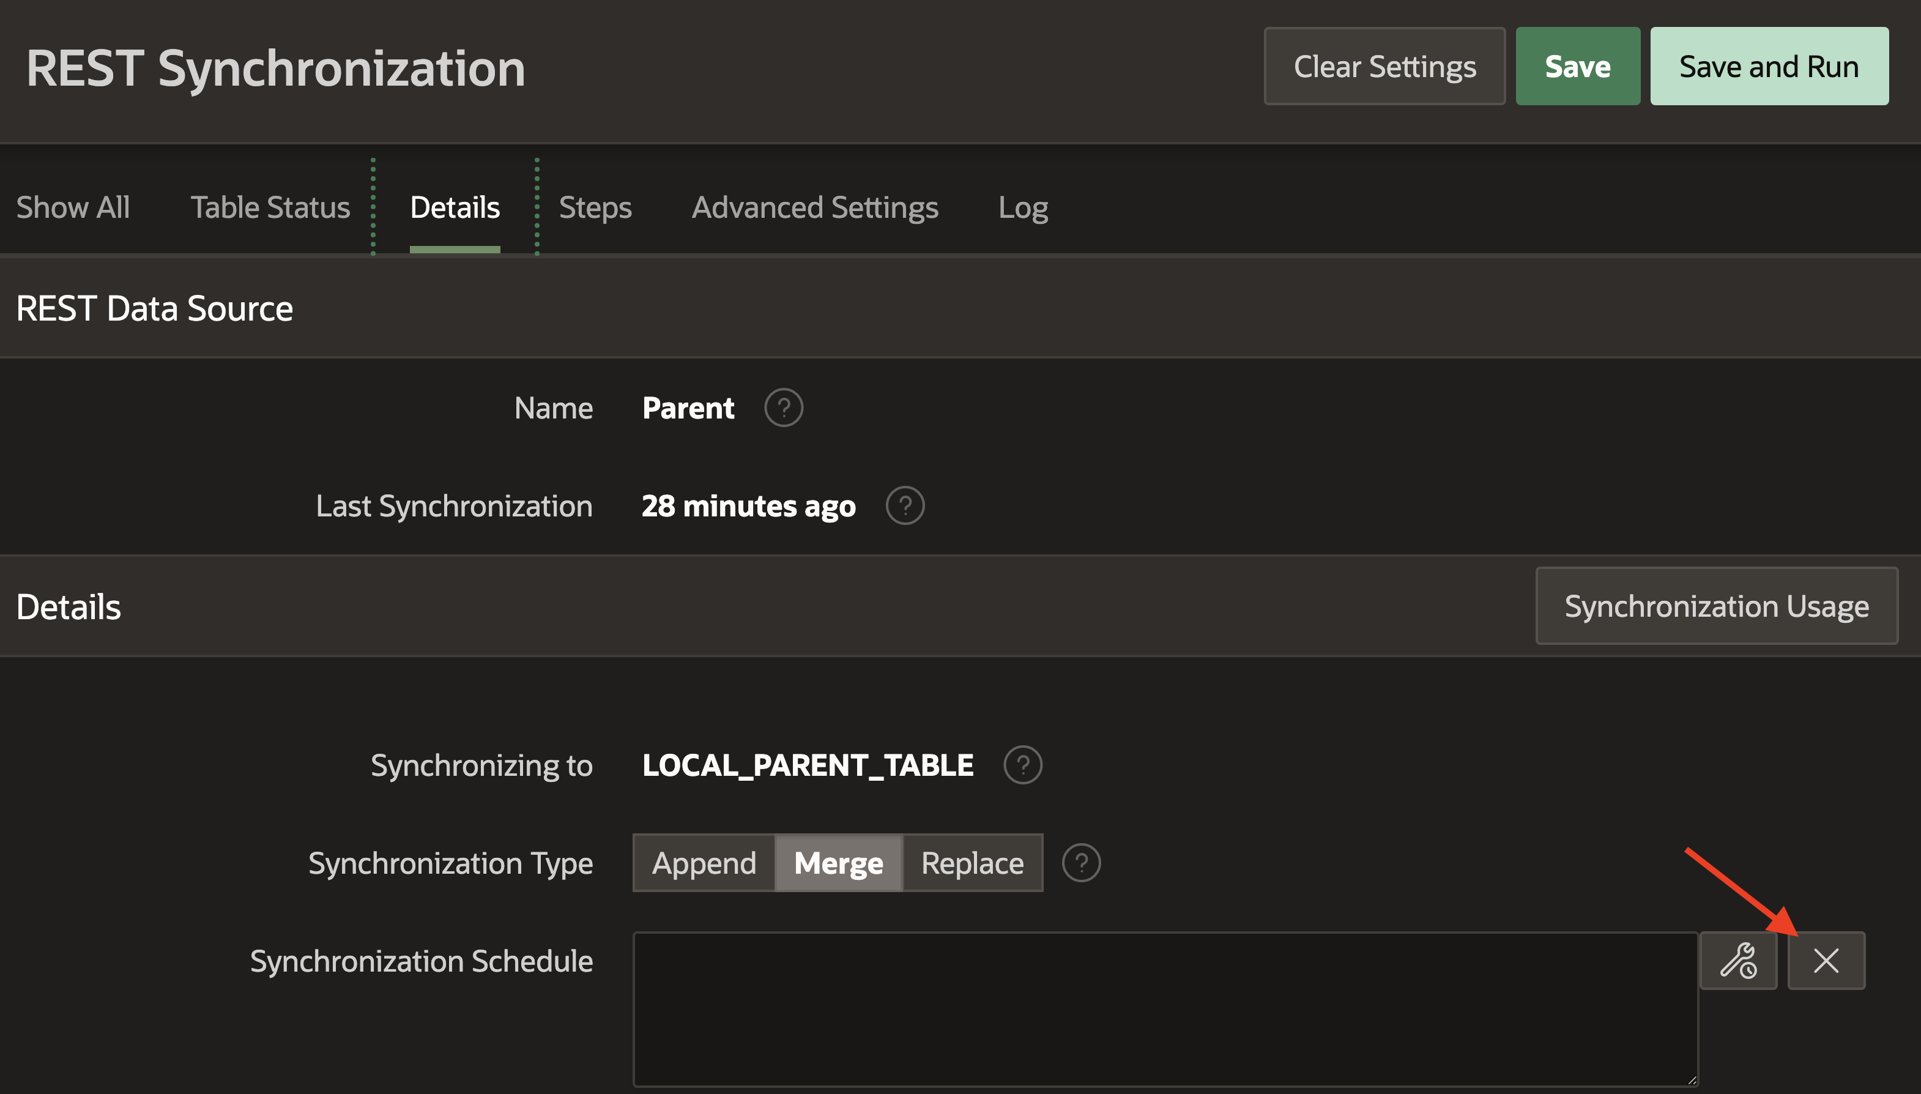The image size is (1921, 1094).
Task: Switch to the Advanced Settings tab
Action: pos(815,207)
